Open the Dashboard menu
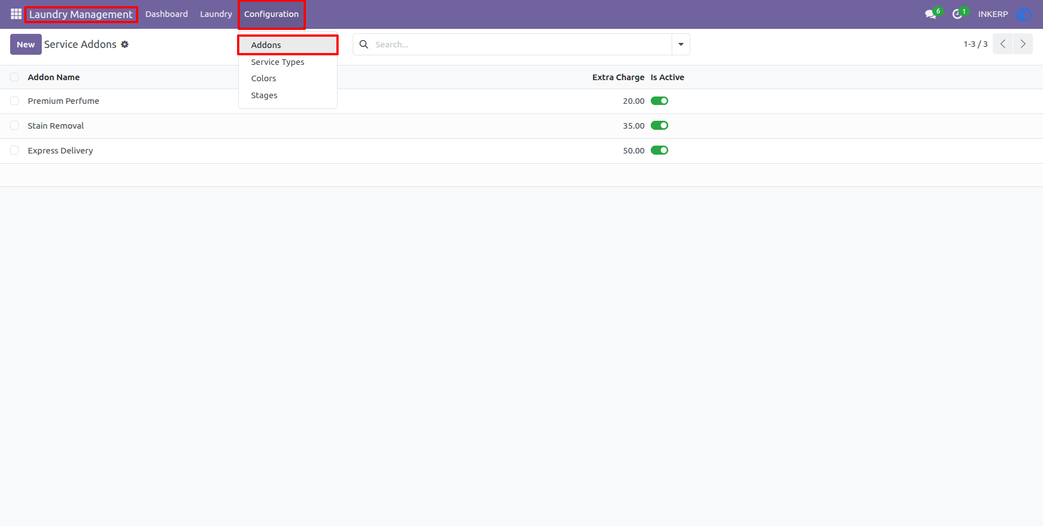This screenshot has height=526, width=1043. tap(166, 14)
